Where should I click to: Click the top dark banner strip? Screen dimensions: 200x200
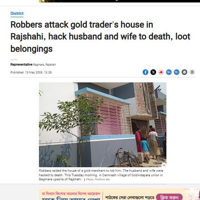point(119,1)
